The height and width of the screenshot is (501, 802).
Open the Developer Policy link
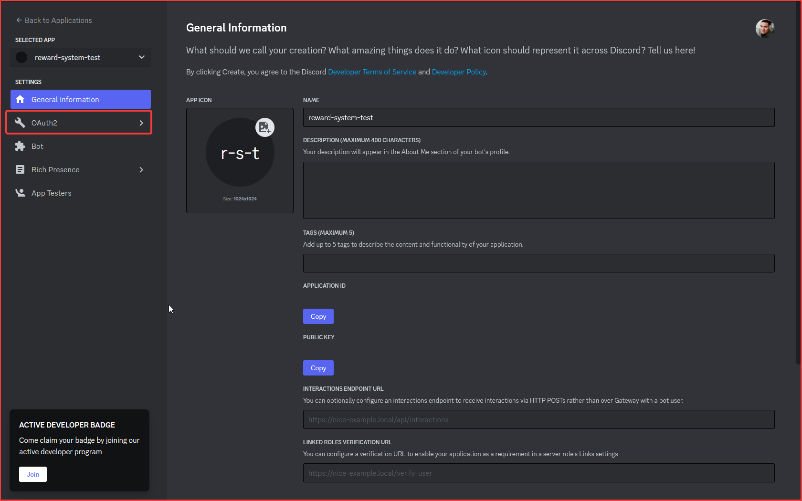(459, 72)
